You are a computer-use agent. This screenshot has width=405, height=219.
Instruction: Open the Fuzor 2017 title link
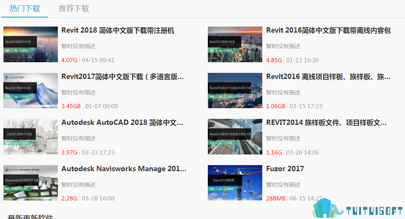tap(285, 169)
